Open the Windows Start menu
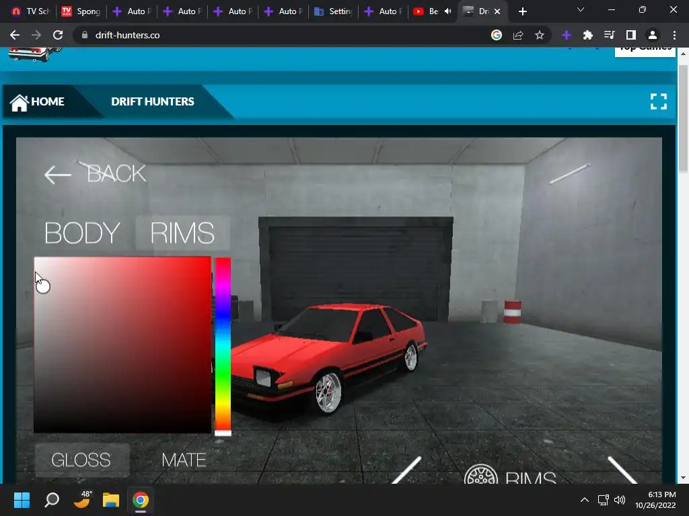 22,500
